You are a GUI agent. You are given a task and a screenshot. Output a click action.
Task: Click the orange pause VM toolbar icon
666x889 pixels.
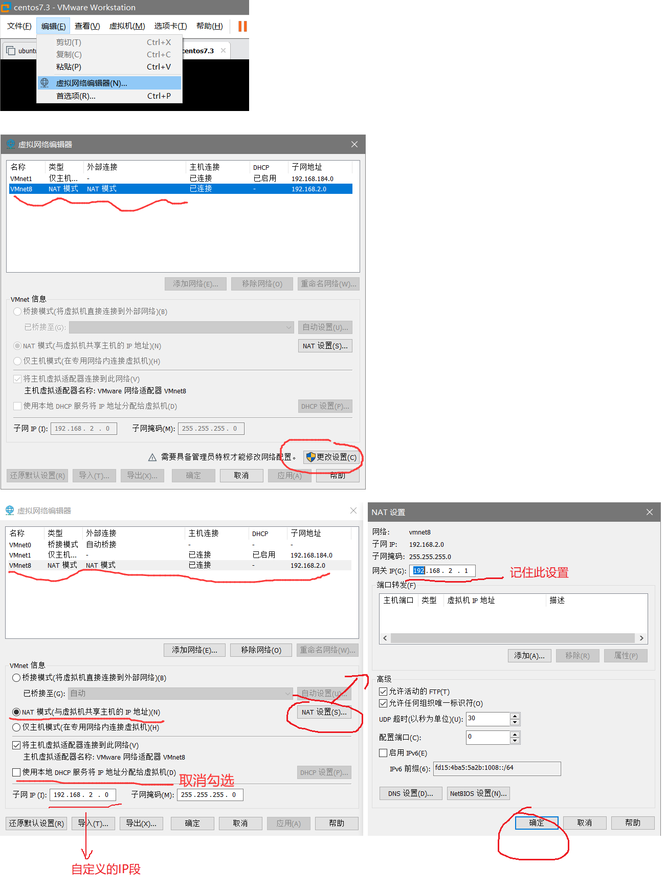pyautogui.click(x=242, y=26)
